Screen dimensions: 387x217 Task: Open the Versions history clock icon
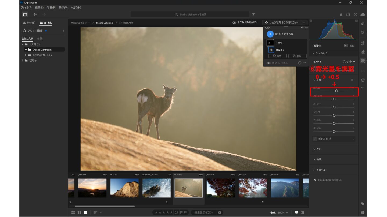[363, 71]
